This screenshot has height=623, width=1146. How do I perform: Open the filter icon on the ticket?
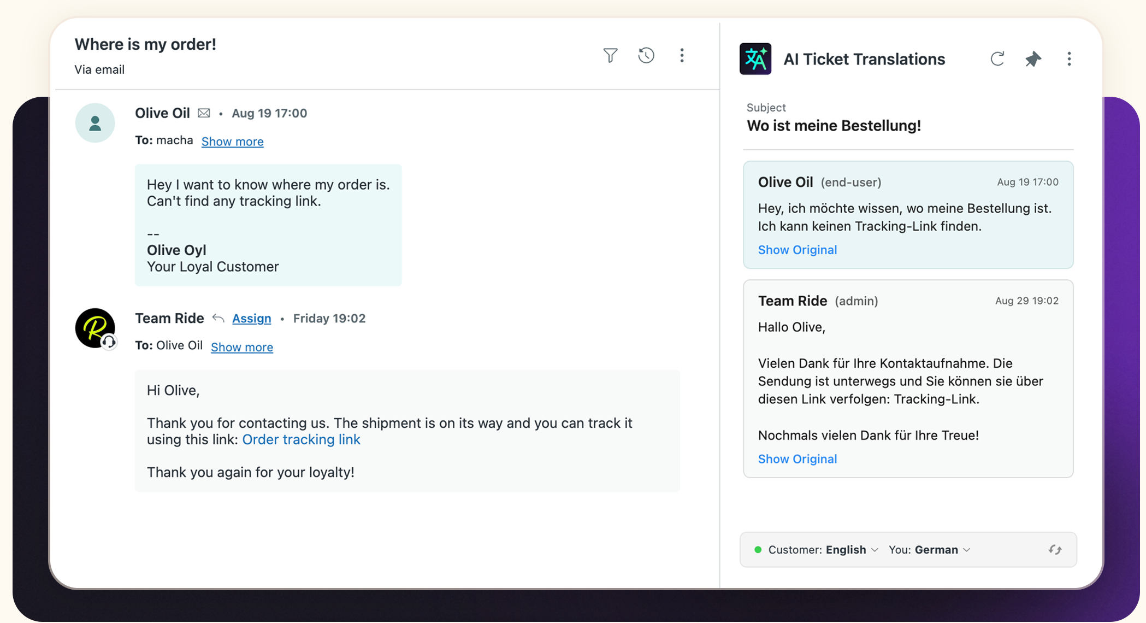611,55
